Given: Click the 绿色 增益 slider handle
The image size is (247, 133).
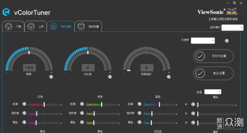Looking at the screenshot, I should [94, 123].
